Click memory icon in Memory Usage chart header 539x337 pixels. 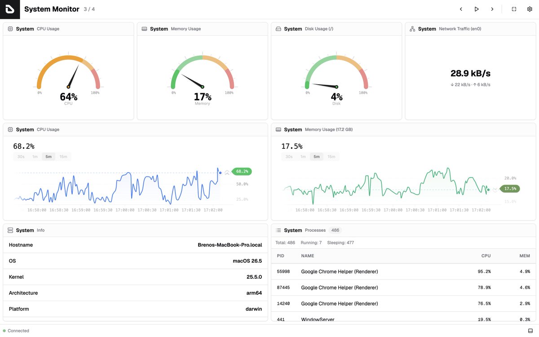(278, 130)
